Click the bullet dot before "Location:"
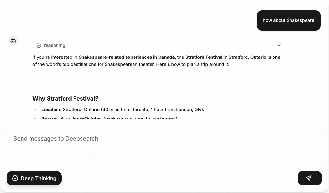This screenshot has height=193, width=329. (x=35, y=110)
